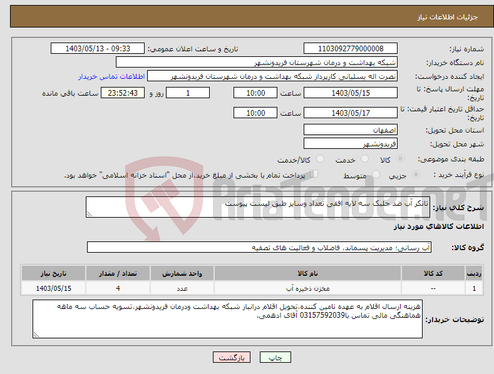Click the ردیف column header
The image size is (494, 374).
click(474, 273)
